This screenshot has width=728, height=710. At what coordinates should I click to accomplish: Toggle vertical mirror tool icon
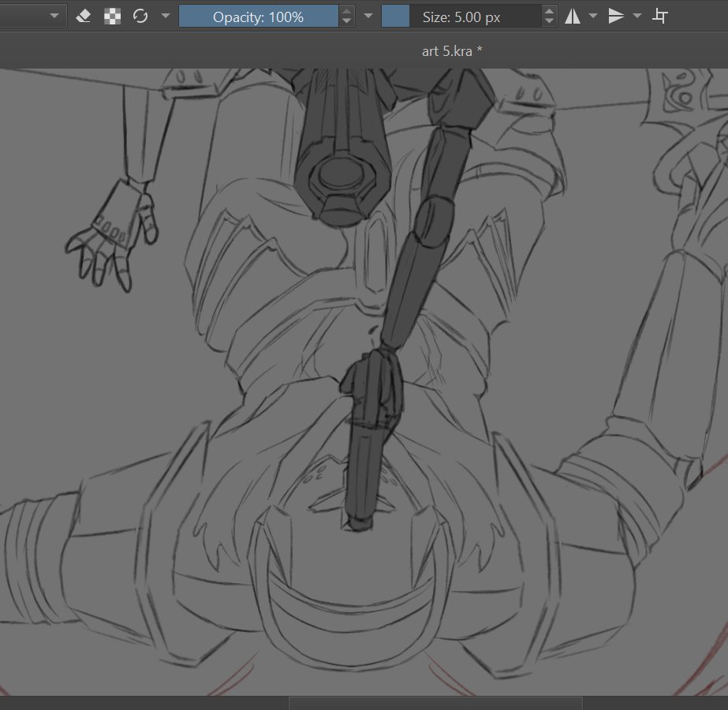coord(616,17)
